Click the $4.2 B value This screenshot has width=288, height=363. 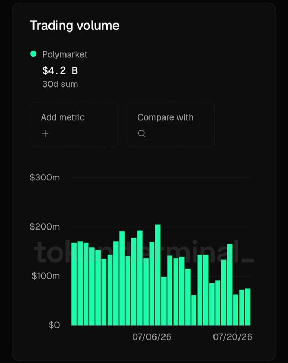coord(60,70)
